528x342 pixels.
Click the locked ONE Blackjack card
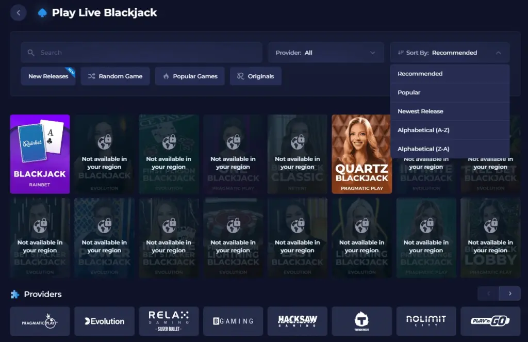(x=233, y=154)
